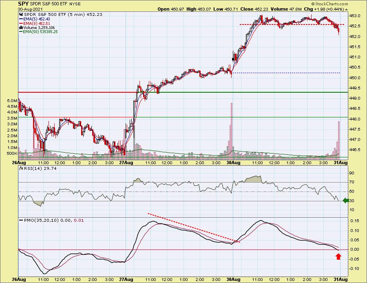The height and width of the screenshot is (283, 367).
Task: Click the PMO(35,20,10) indicator label
Action: tap(41, 221)
